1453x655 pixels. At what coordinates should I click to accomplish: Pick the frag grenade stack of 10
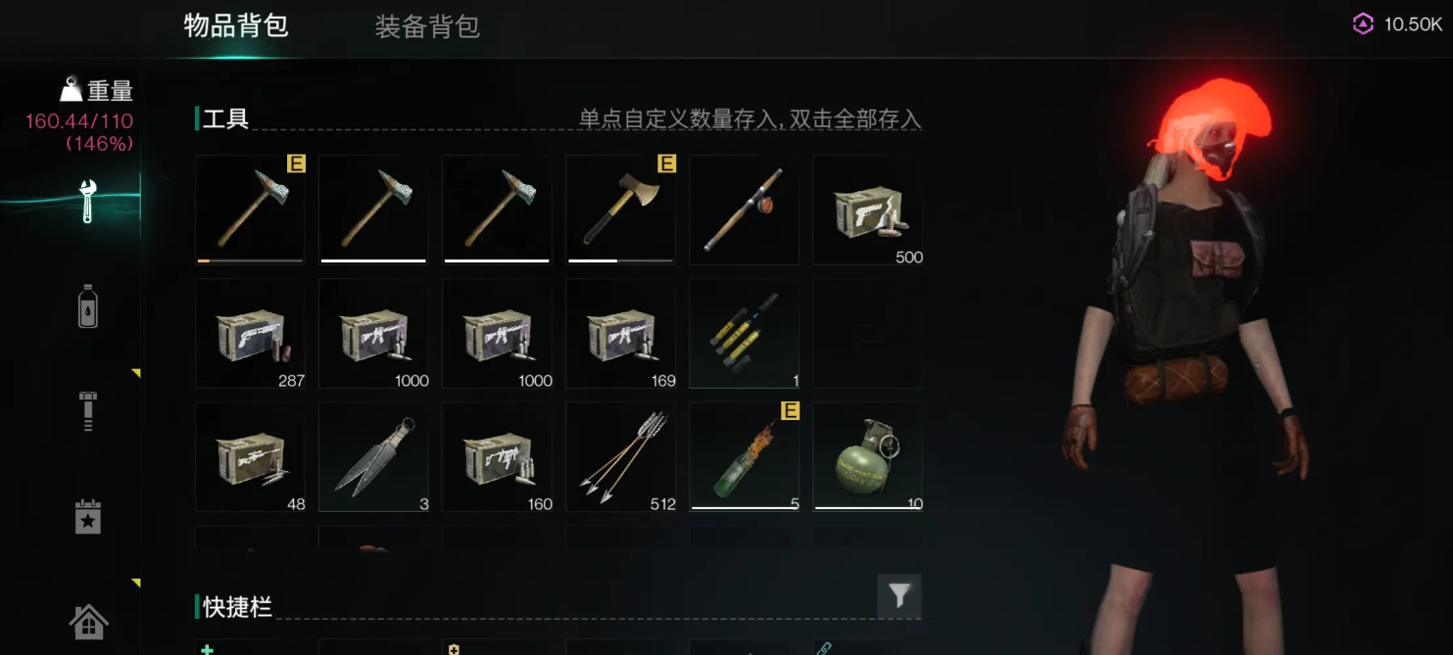pos(867,456)
